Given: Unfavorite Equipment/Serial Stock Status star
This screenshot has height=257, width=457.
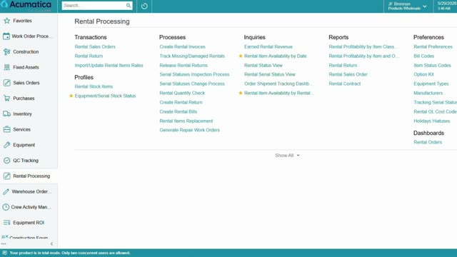Looking at the screenshot, I should 71,96.
